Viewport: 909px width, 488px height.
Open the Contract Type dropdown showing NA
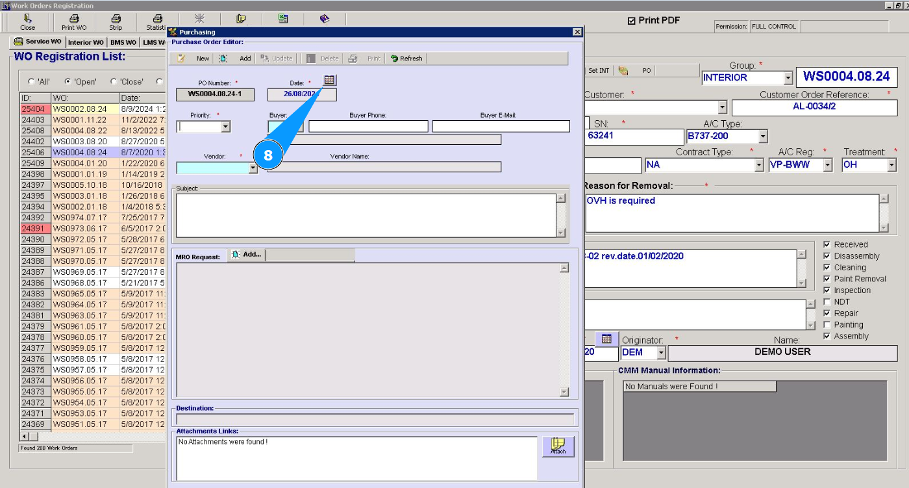click(759, 165)
